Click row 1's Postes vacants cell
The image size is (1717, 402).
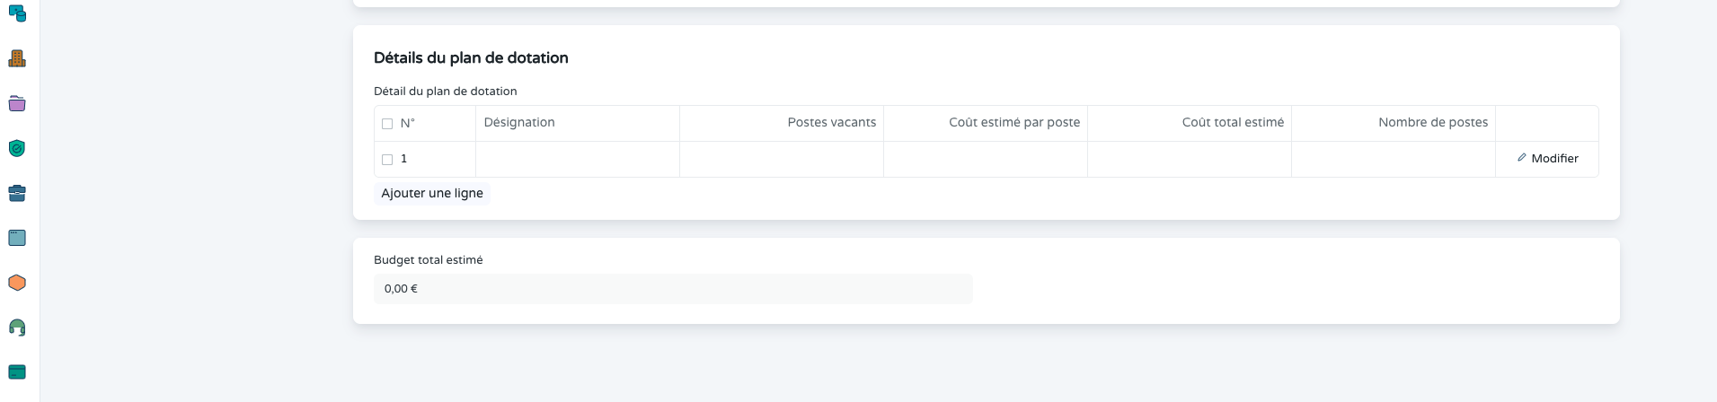(x=781, y=160)
